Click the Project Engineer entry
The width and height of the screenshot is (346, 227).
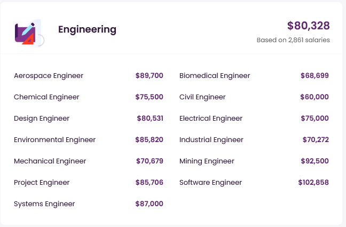click(42, 183)
